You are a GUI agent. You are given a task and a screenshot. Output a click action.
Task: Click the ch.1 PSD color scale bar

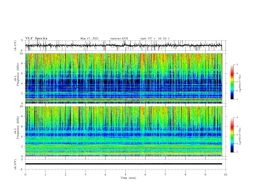232,82
